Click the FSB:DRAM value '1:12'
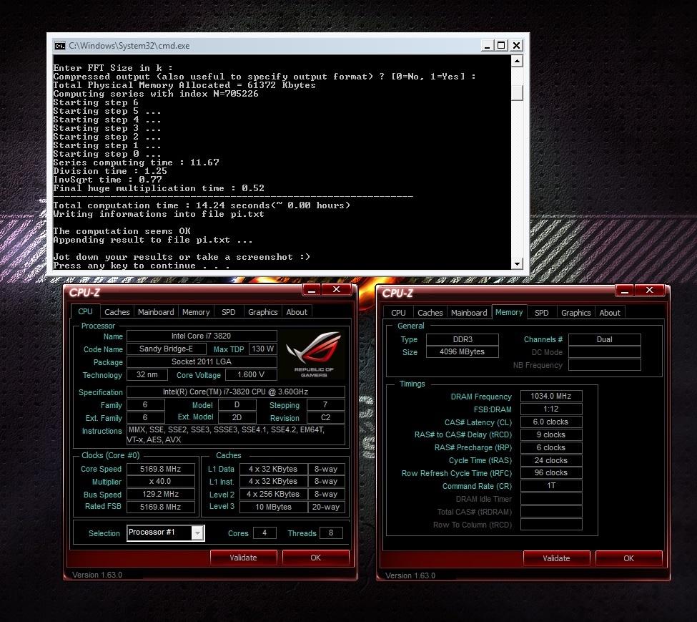697x622 pixels. (x=551, y=409)
